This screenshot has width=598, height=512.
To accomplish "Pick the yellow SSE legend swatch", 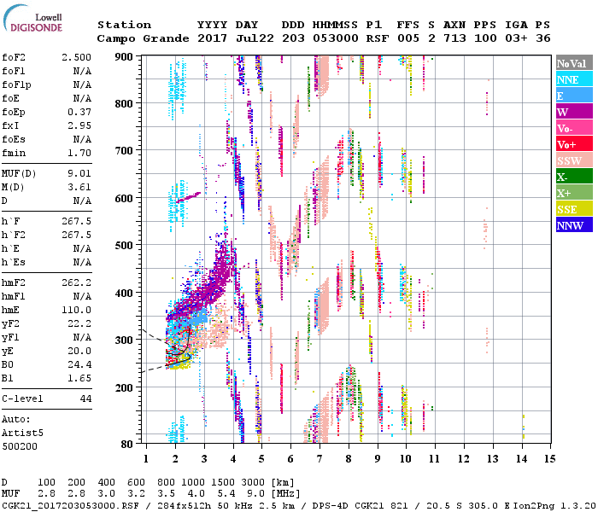I will (573, 209).
